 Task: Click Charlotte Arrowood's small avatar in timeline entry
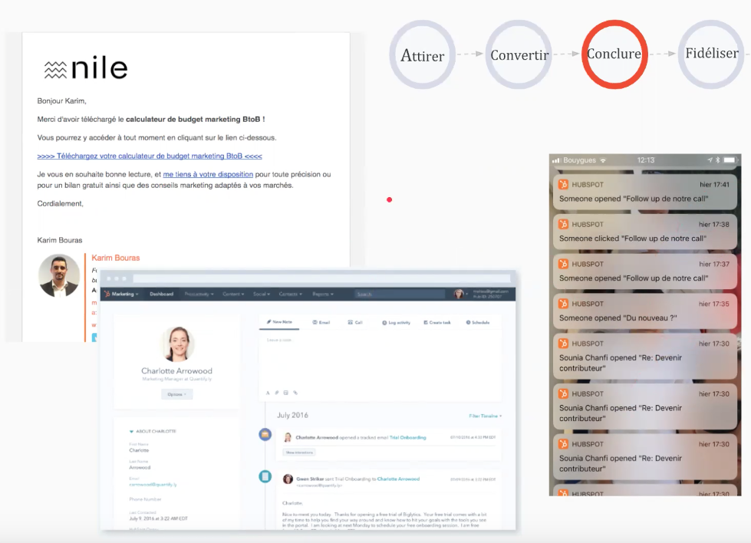click(x=288, y=437)
